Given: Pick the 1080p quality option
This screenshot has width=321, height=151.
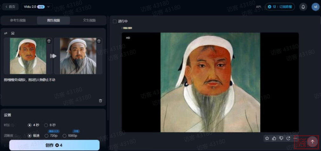Looking at the screenshot, I should point(65,136).
